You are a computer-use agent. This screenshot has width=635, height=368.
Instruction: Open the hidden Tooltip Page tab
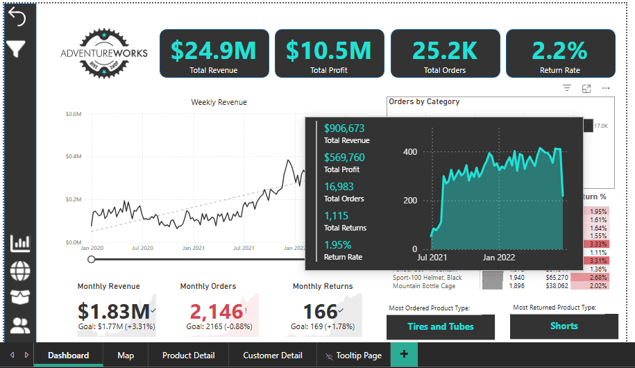click(353, 356)
